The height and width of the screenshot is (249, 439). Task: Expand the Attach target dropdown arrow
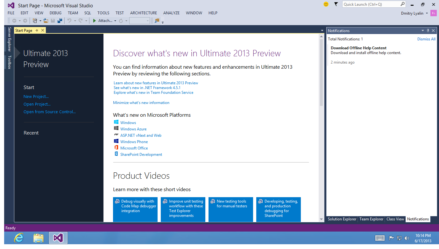tap(115, 21)
